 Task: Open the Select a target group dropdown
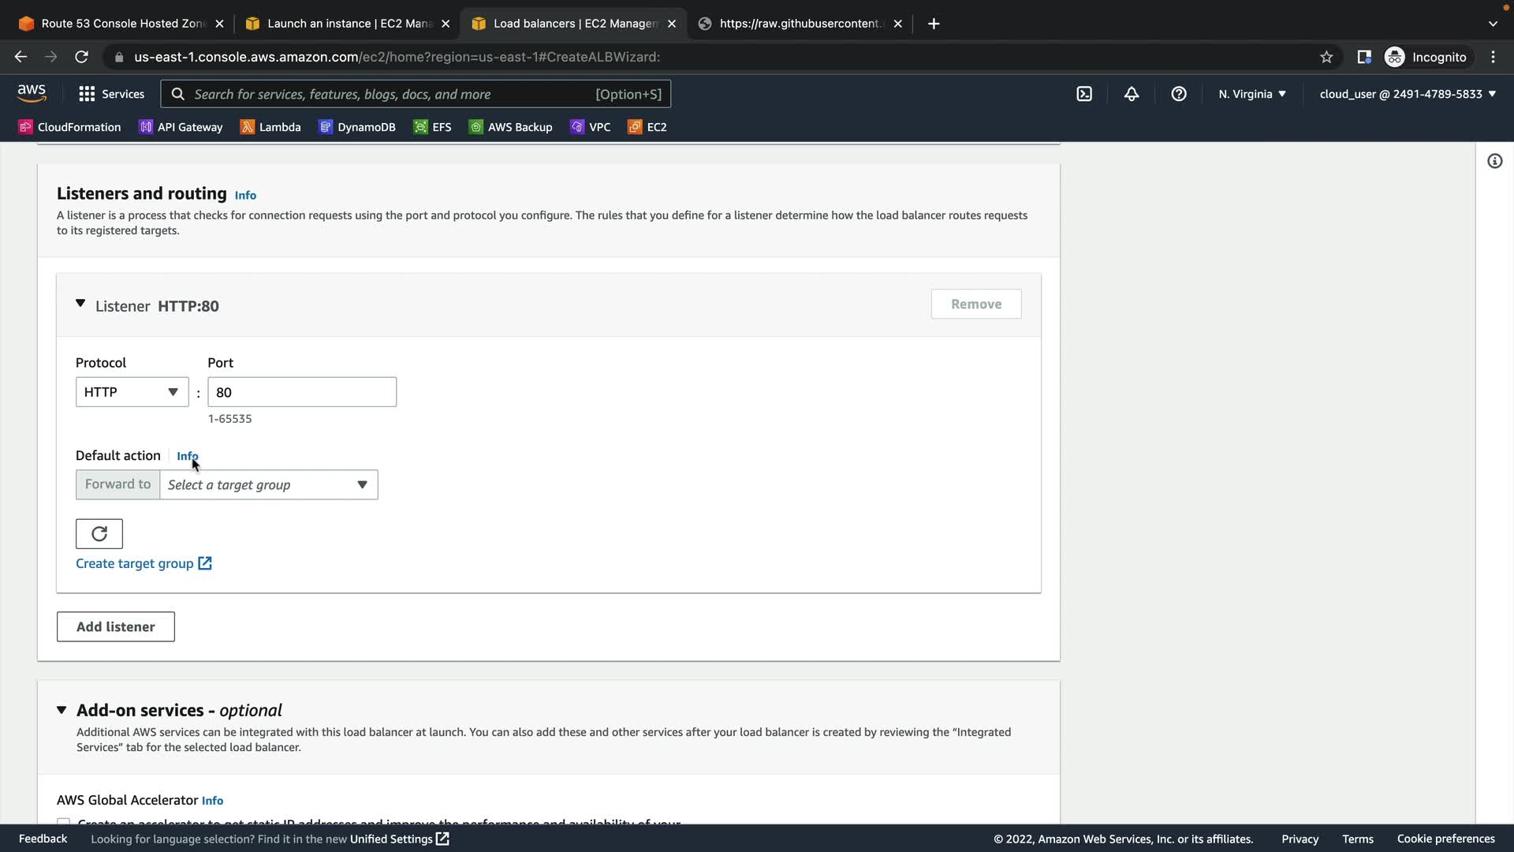(268, 484)
